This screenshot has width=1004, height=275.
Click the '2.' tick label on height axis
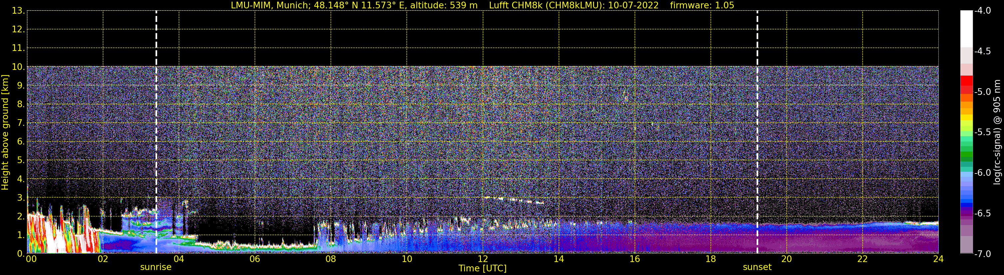coord(21,216)
